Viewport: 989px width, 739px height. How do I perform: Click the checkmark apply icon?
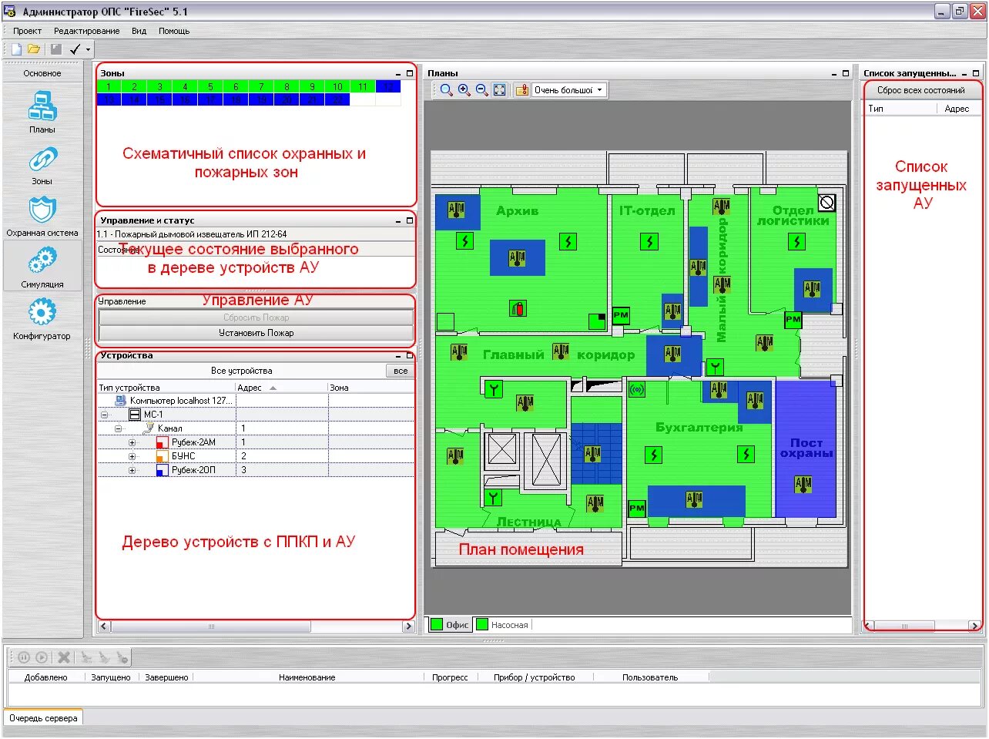75,49
